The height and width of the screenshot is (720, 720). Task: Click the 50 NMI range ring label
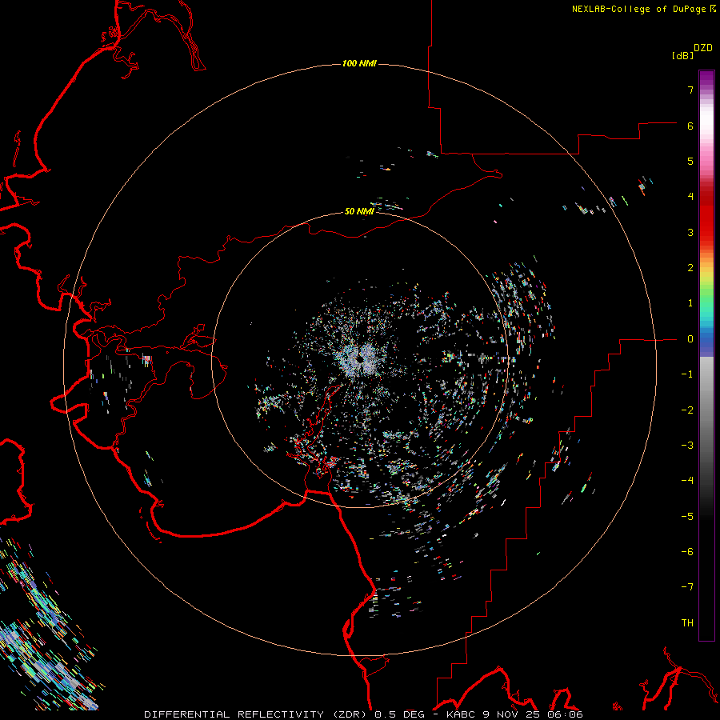[359, 211]
